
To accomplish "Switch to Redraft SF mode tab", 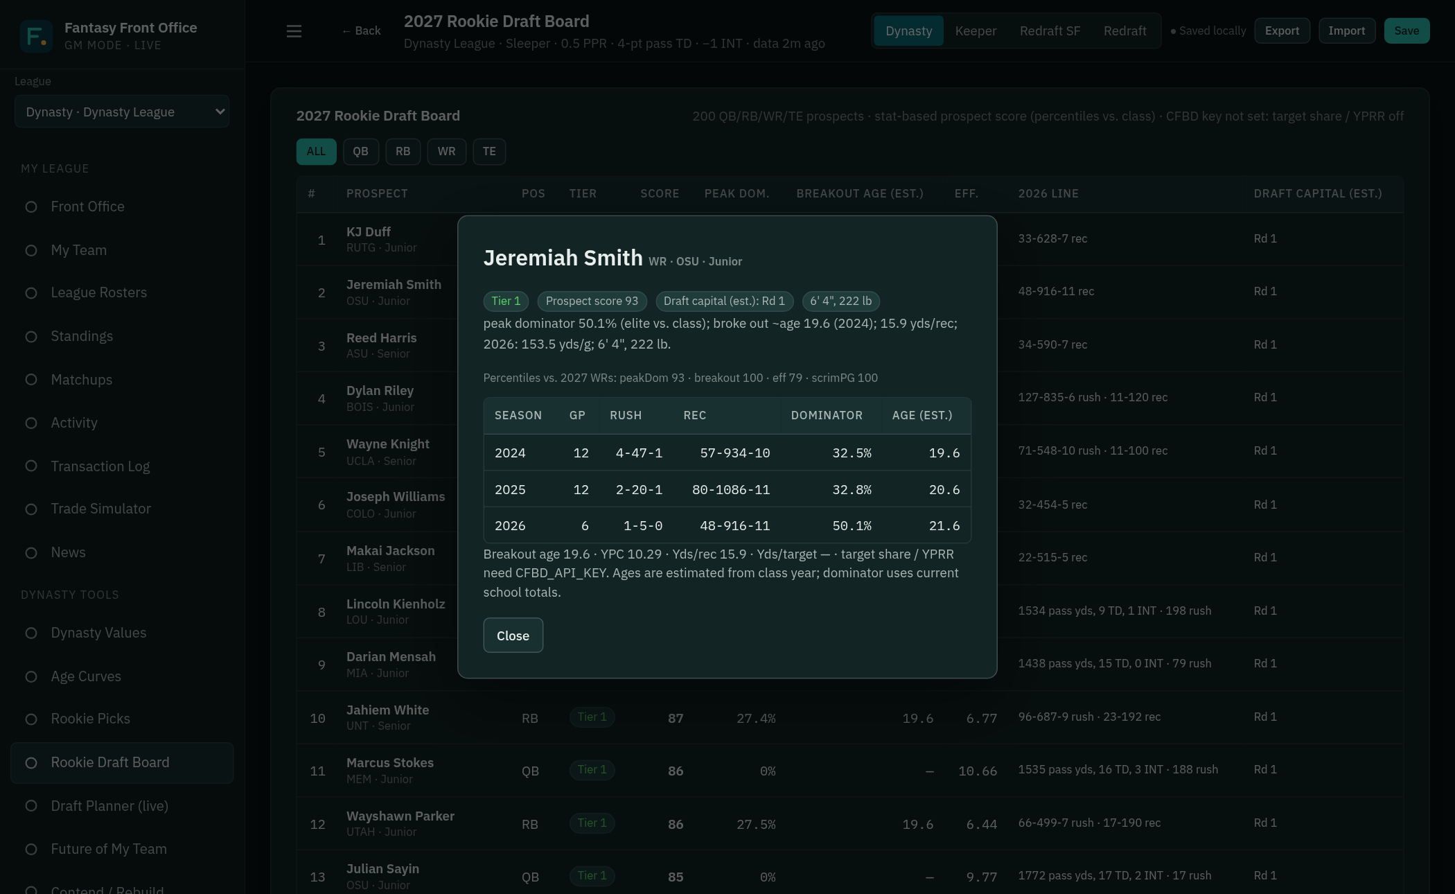I will tap(1050, 31).
